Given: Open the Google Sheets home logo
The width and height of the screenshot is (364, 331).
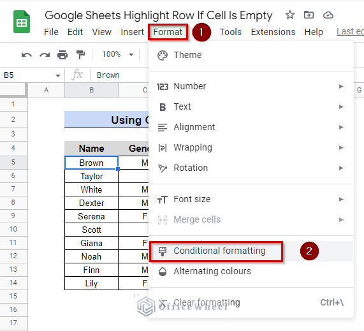Looking at the screenshot, I should tap(22, 22).
